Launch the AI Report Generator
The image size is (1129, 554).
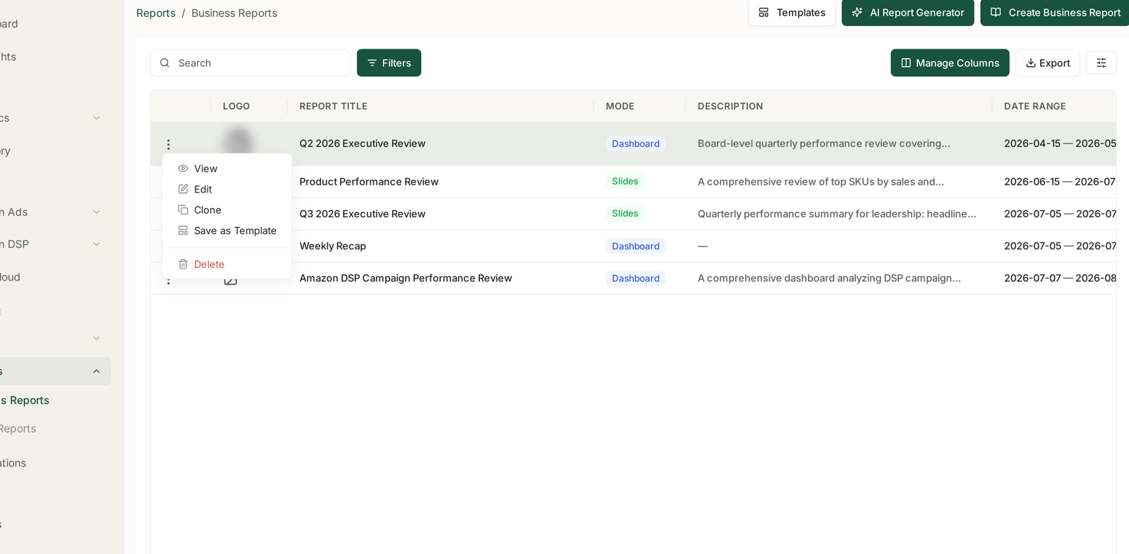907,13
